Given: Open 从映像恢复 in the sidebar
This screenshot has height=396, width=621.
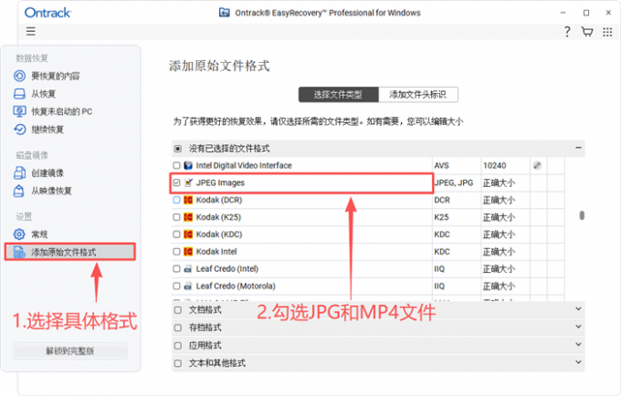Looking at the screenshot, I should click(x=51, y=191).
